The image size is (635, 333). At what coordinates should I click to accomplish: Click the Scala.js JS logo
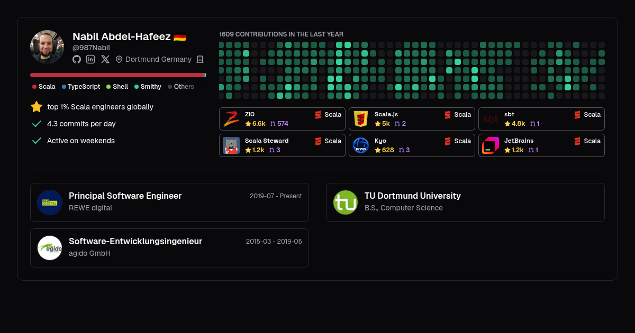(x=361, y=119)
